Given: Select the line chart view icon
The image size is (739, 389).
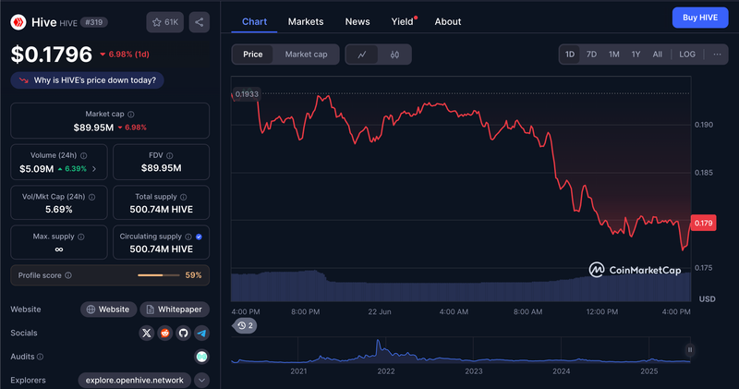Looking at the screenshot, I should tap(362, 55).
